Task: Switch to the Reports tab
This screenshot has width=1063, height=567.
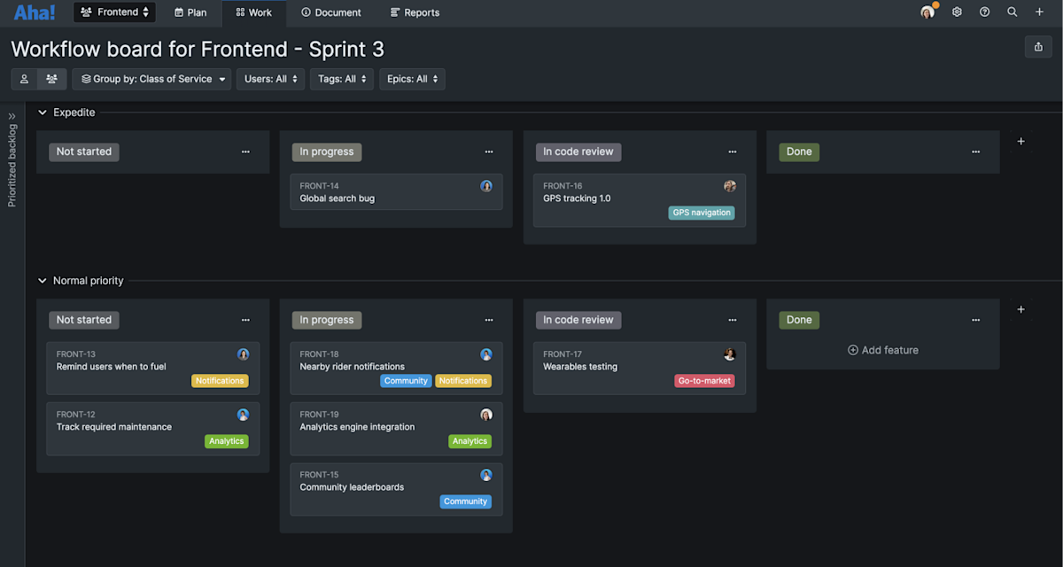Action: click(x=414, y=12)
